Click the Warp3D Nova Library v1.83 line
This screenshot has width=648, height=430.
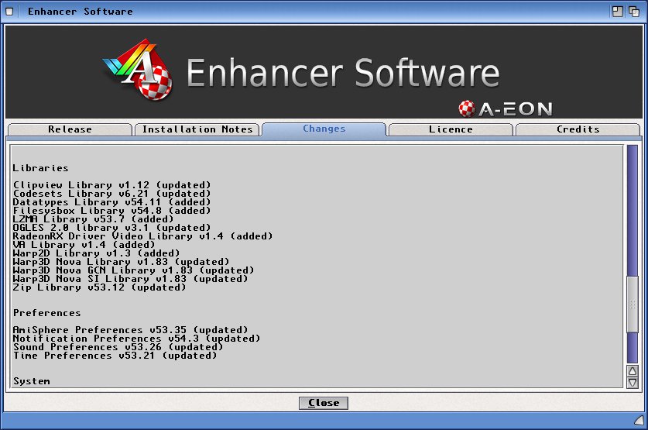(121, 262)
